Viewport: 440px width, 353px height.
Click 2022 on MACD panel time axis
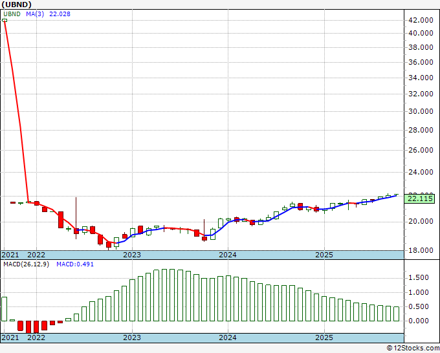tap(36, 337)
